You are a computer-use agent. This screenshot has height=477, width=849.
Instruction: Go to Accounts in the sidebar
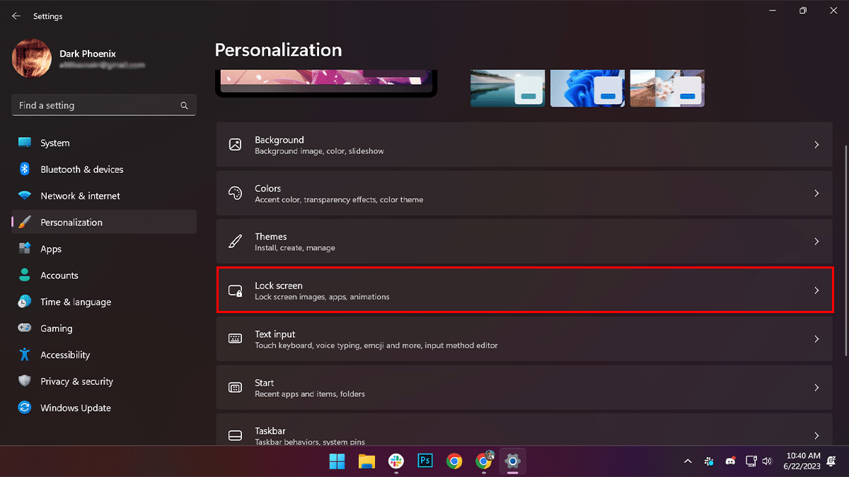click(59, 276)
